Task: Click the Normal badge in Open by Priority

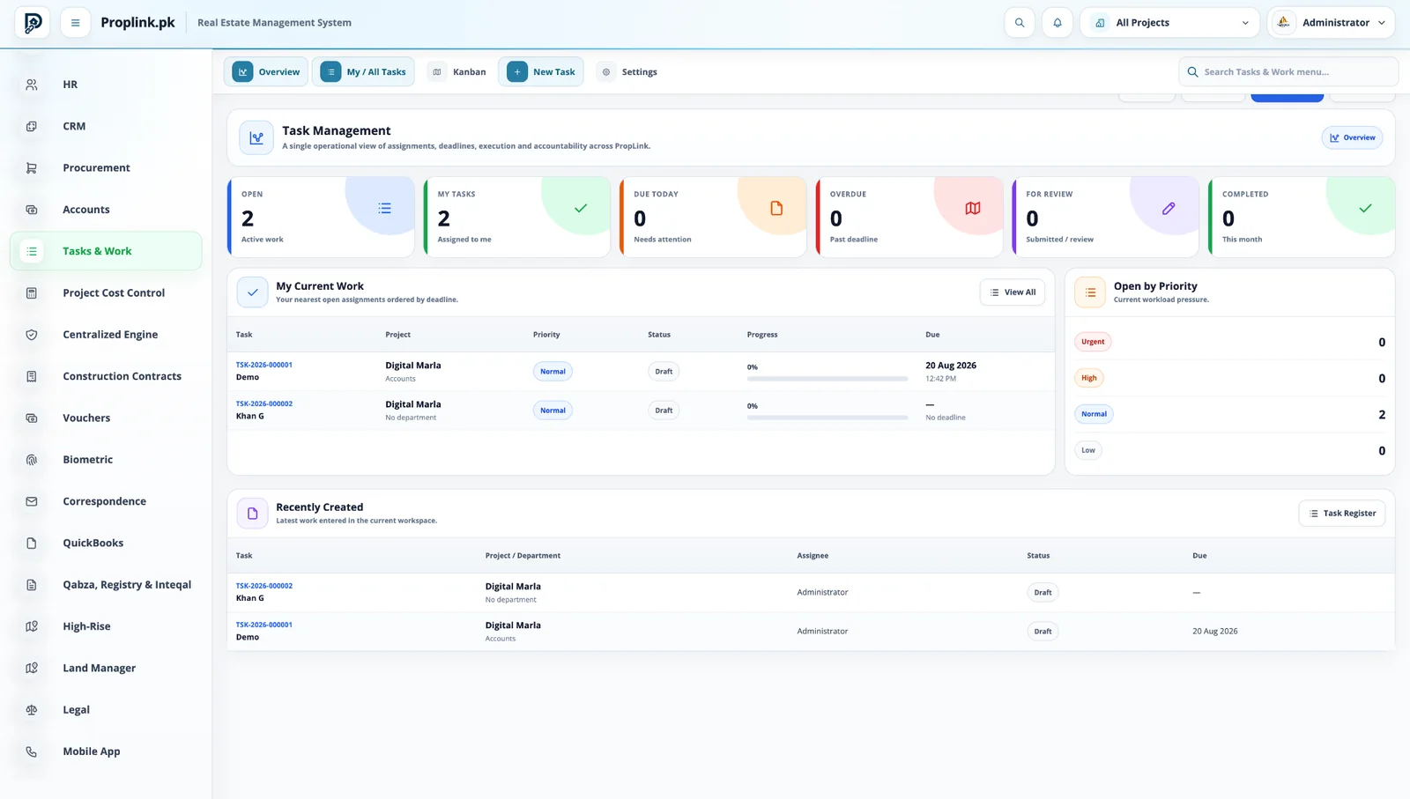Action: coord(1094,414)
